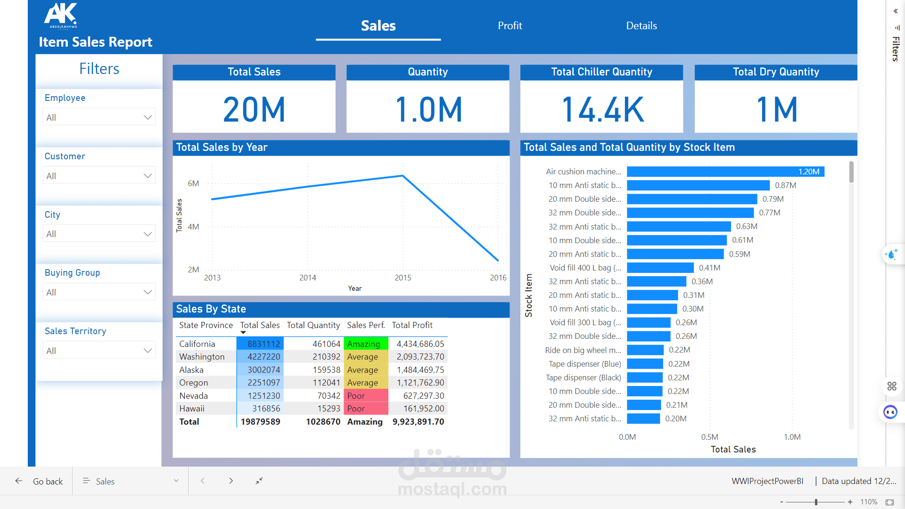
Task: Click the fit to page icon
Action: 889,502
